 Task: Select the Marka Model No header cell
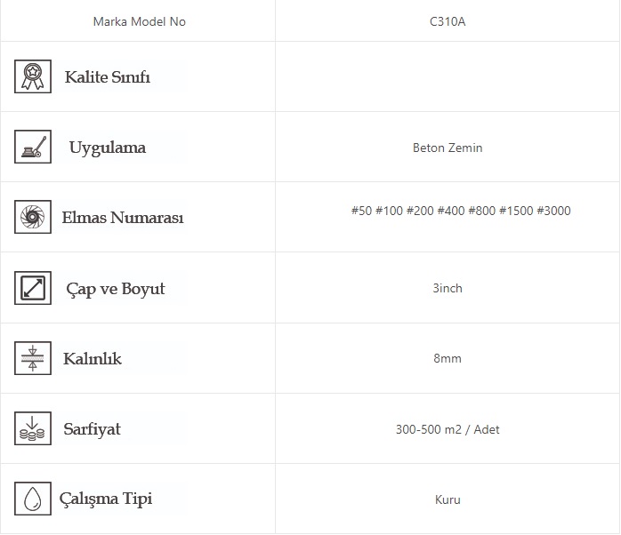pyautogui.click(x=140, y=21)
